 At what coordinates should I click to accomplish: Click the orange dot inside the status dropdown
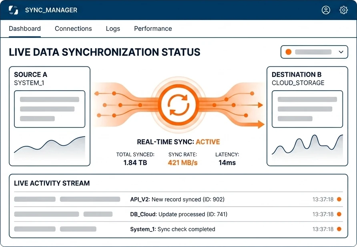coord(289,52)
